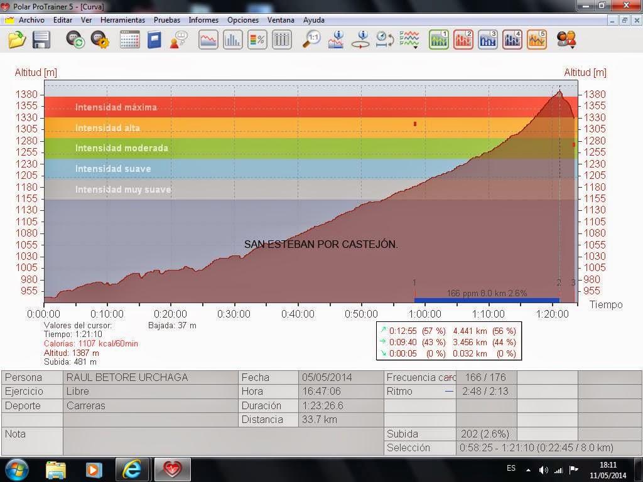
Task: Show the bar chart distribution icon
Action: [x=232, y=40]
